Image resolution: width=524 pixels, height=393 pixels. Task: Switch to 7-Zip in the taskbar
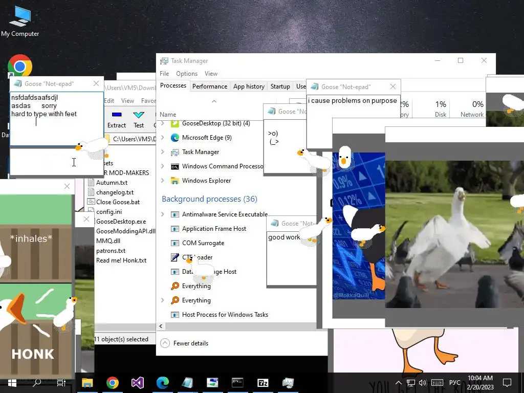click(x=263, y=383)
